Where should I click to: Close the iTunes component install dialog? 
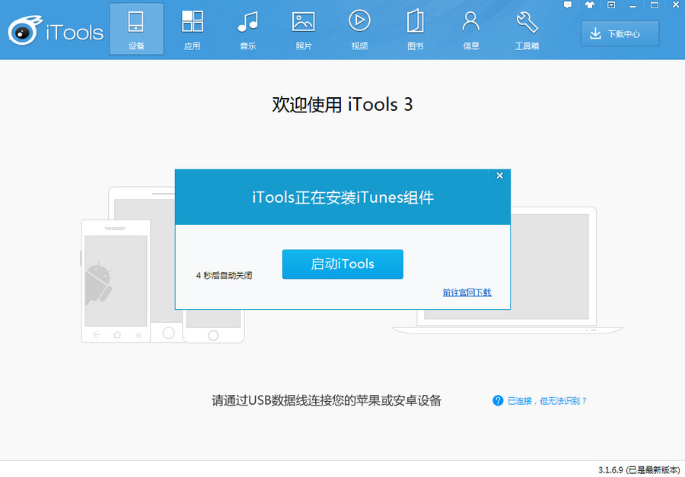pos(499,175)
